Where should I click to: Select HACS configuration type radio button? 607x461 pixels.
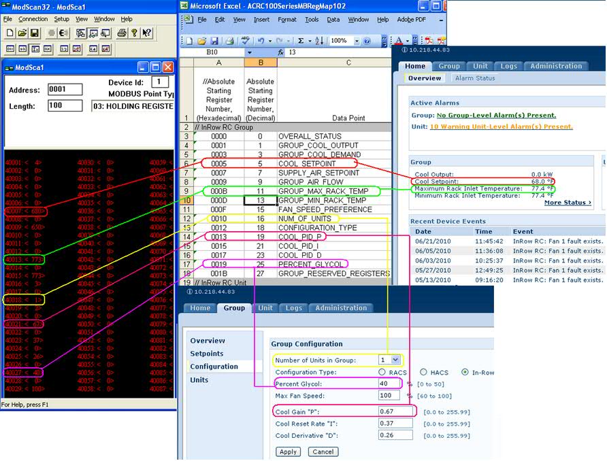pyautogui.click(x=423, y=372)
